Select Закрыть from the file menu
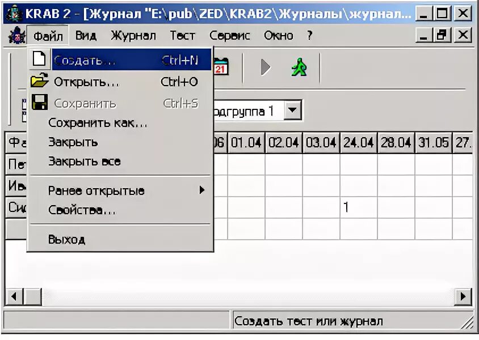This screenshot has height=340, width=479. 120,142
